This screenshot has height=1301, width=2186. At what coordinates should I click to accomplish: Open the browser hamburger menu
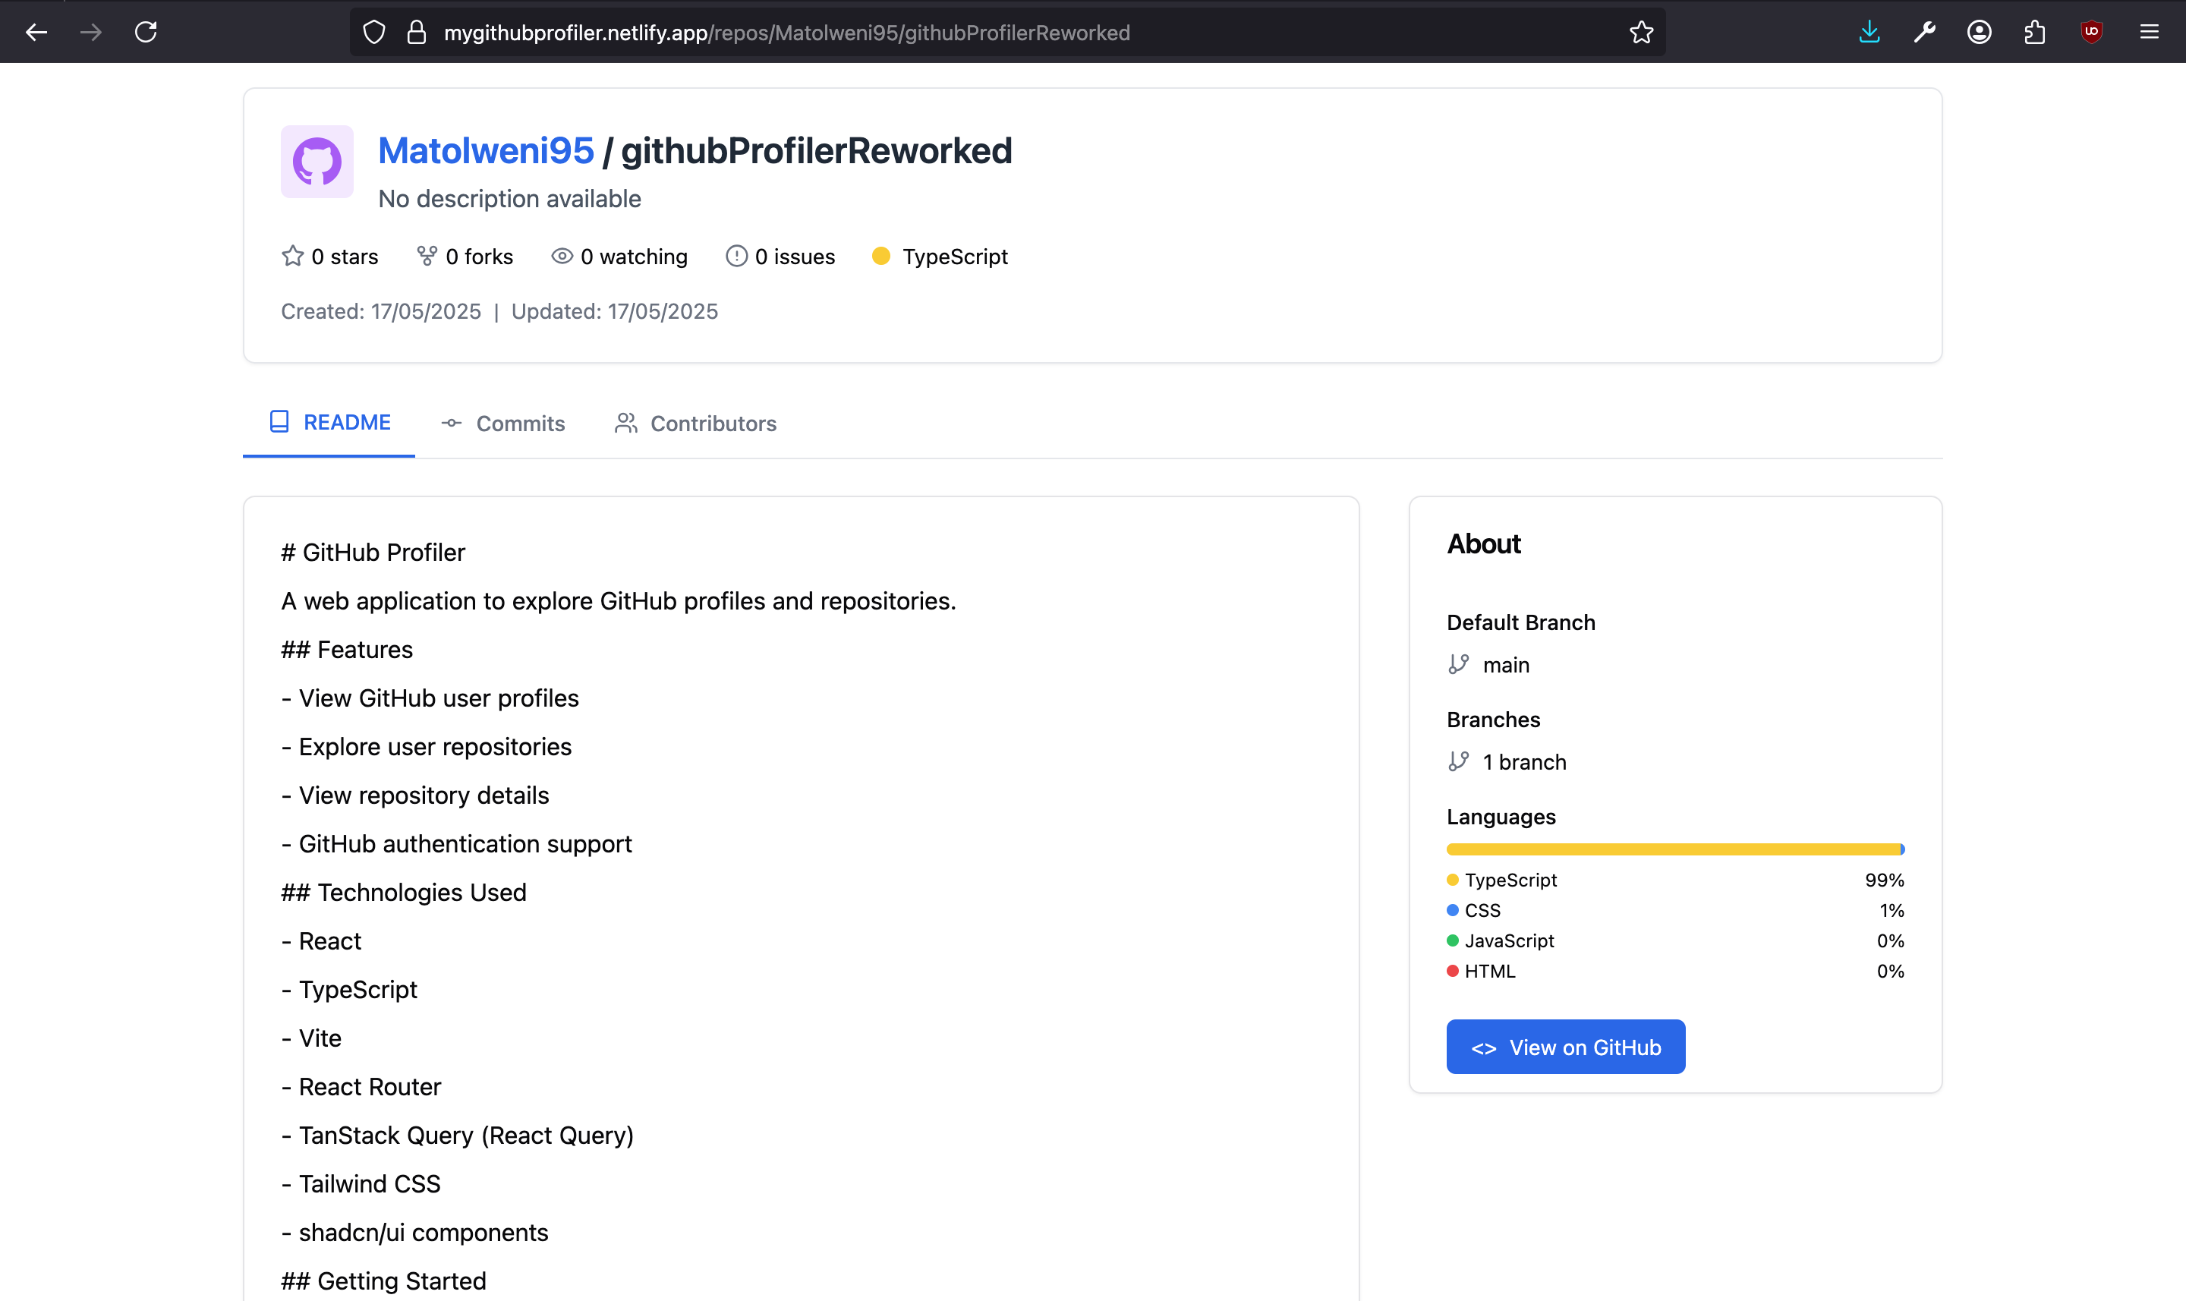point(2149,33)
